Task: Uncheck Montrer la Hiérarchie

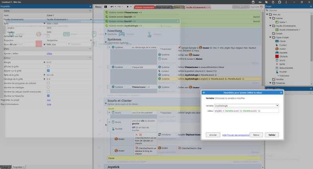Action: [48, 96]
